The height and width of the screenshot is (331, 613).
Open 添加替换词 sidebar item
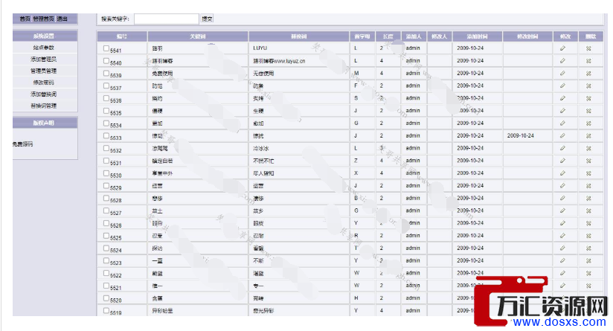click(43, 94)
